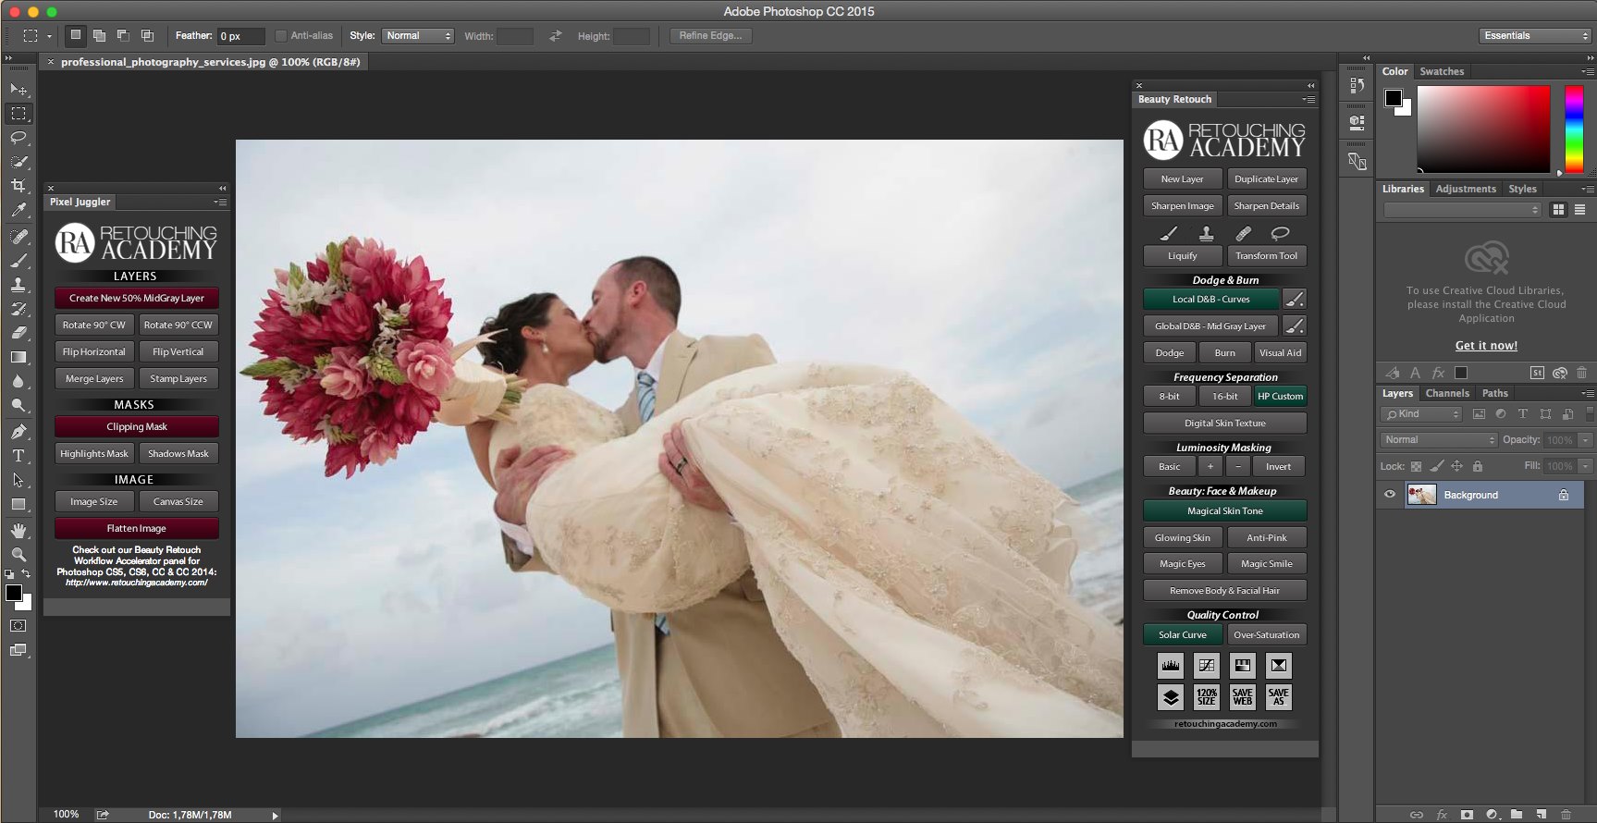Select the Clone Stamp tool

[x=18, y=285]
